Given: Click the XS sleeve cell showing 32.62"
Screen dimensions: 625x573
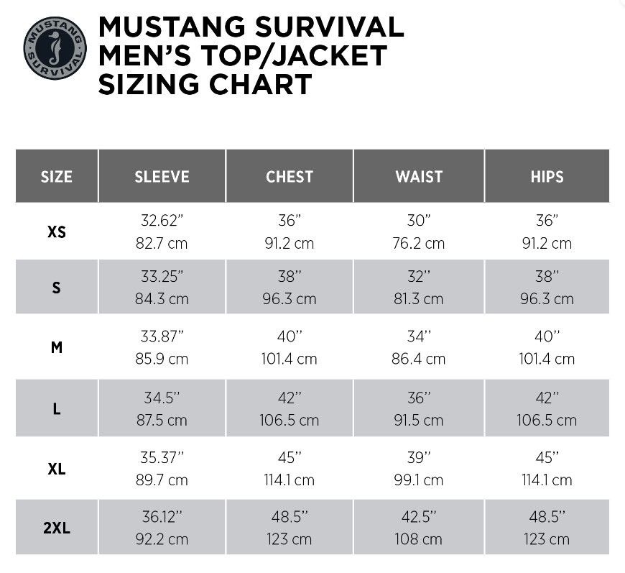Looking at the screenshot, I should (162, 221).
